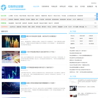Open the TAG标签 tag link

pyautogui.click(x=64, y=16)
